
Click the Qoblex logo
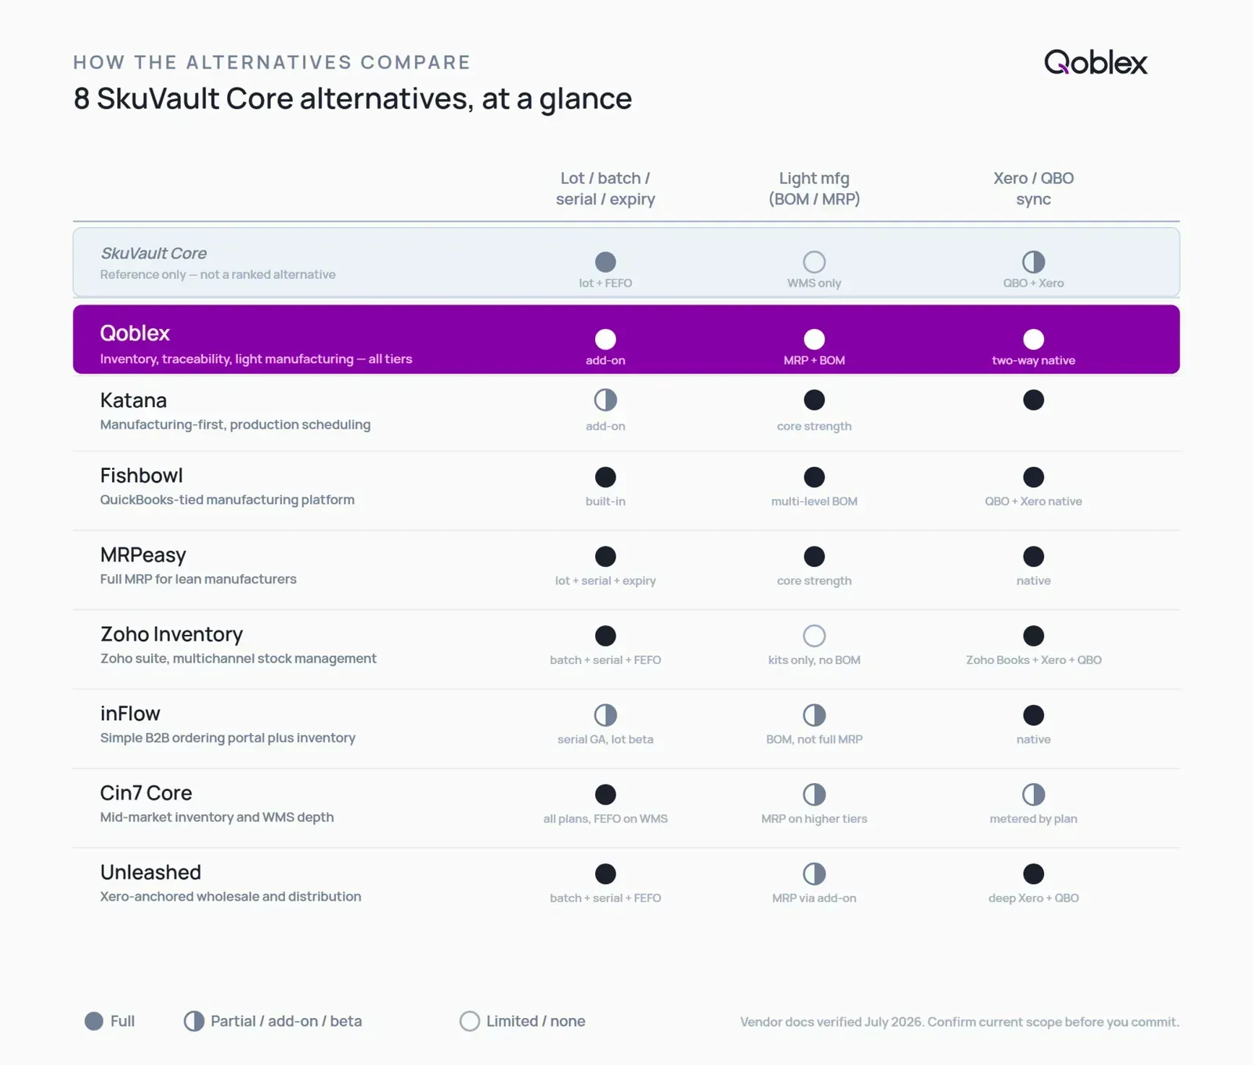(1096, 63)
